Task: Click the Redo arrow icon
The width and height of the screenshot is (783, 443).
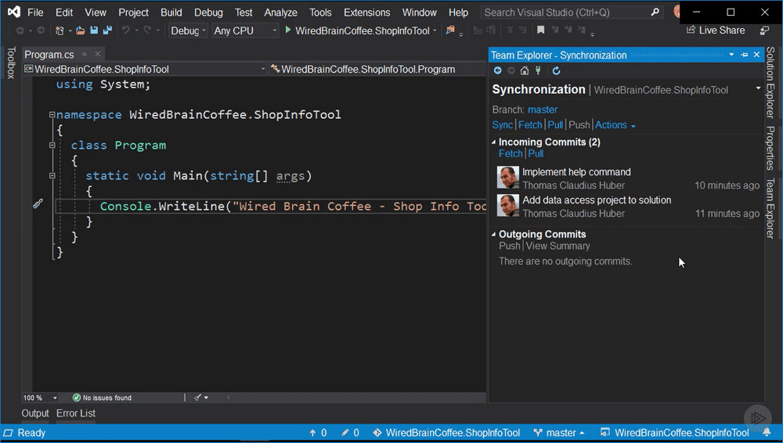Action: [x=147, y=31]
